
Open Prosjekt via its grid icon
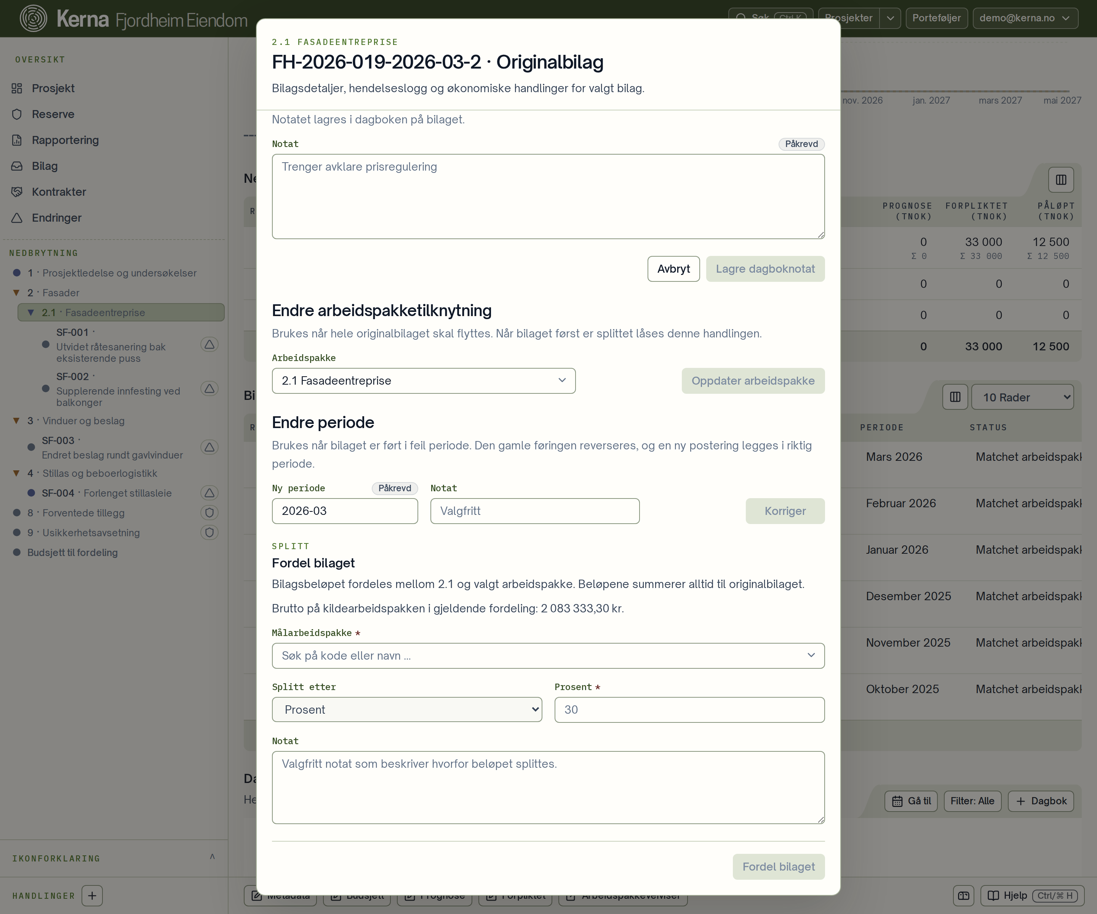[x=17, y=88]
